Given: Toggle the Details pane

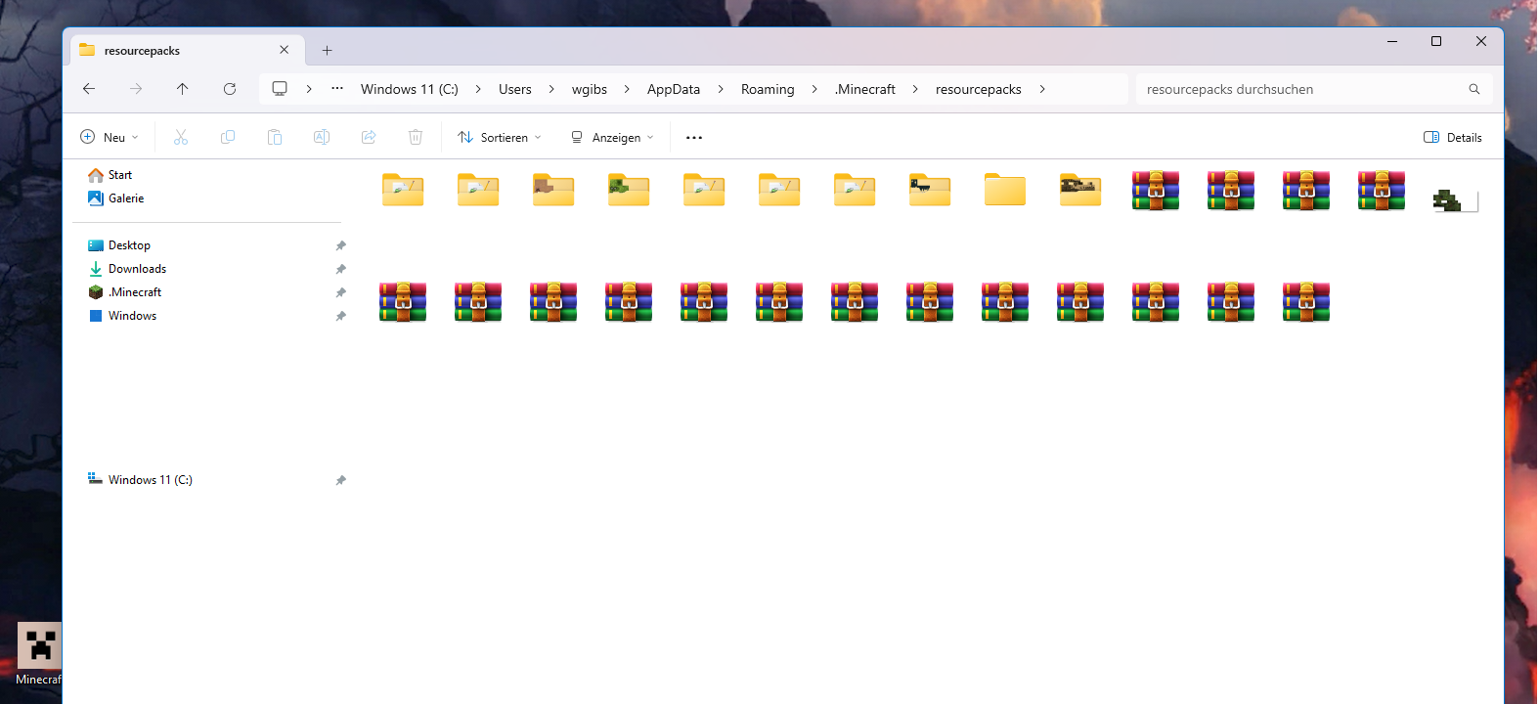Looking at the screenshot, I should (1453, 138).
